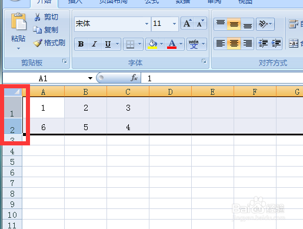Toggle Underline formatting
This screenshot has height=229, width=303.
point(108,44)
